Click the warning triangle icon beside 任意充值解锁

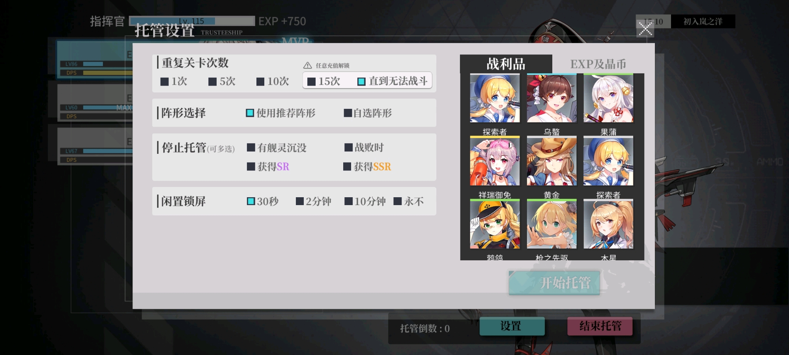pos(308,65)
